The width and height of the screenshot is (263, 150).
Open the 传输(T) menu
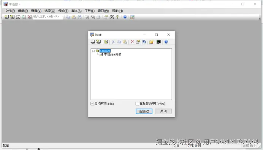click(63, 11)
